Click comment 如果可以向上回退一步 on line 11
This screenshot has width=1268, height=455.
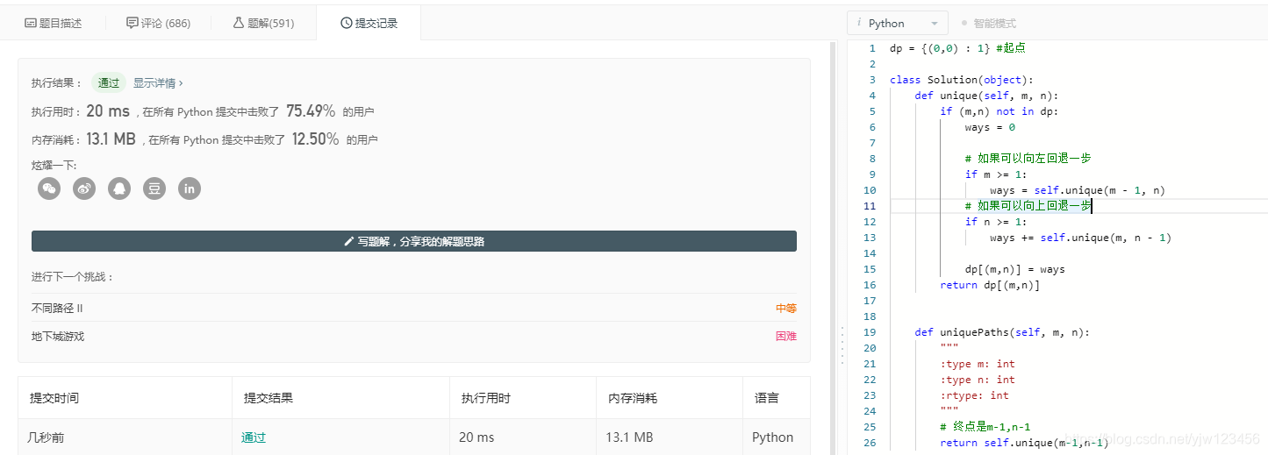pyautogui.click(x=1028, y=206)
